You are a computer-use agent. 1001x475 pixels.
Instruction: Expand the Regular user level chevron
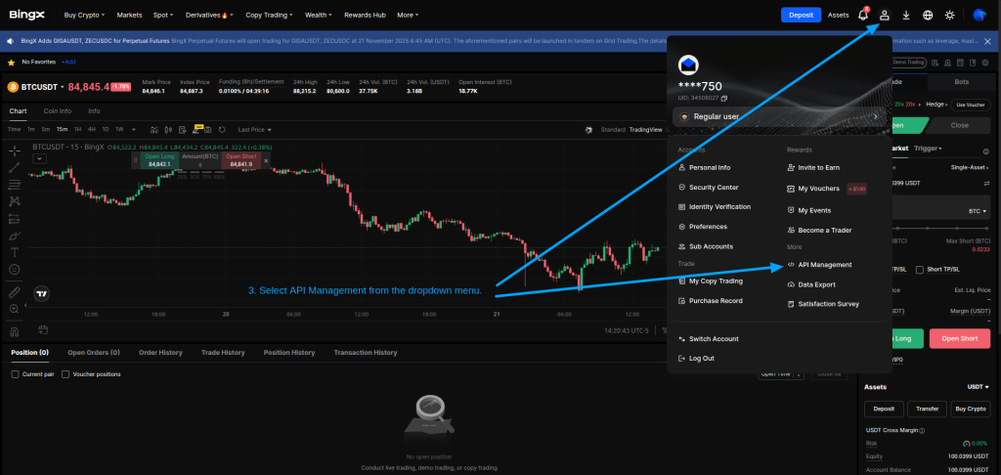point(875,116)
